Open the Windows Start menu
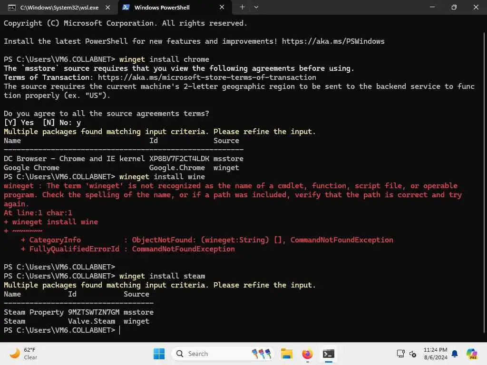Image resolution: width=487 pixels, height=365 pixels. pyautogui.click(x=159, y=354)
